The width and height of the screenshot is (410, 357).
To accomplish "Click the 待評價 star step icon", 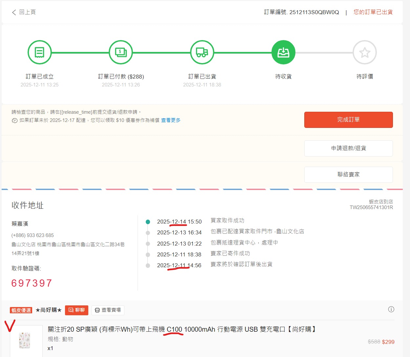I will 364,53.
